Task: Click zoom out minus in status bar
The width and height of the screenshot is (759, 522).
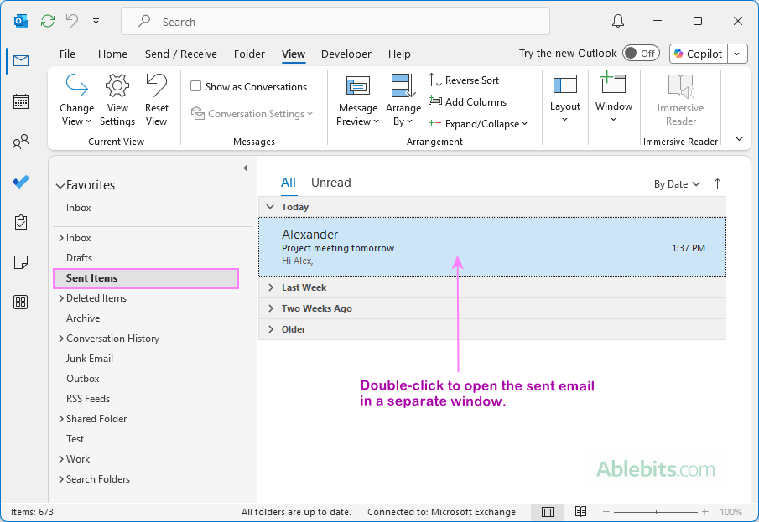Action: (606, 512)
